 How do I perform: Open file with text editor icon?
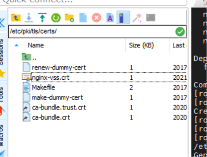110,18
